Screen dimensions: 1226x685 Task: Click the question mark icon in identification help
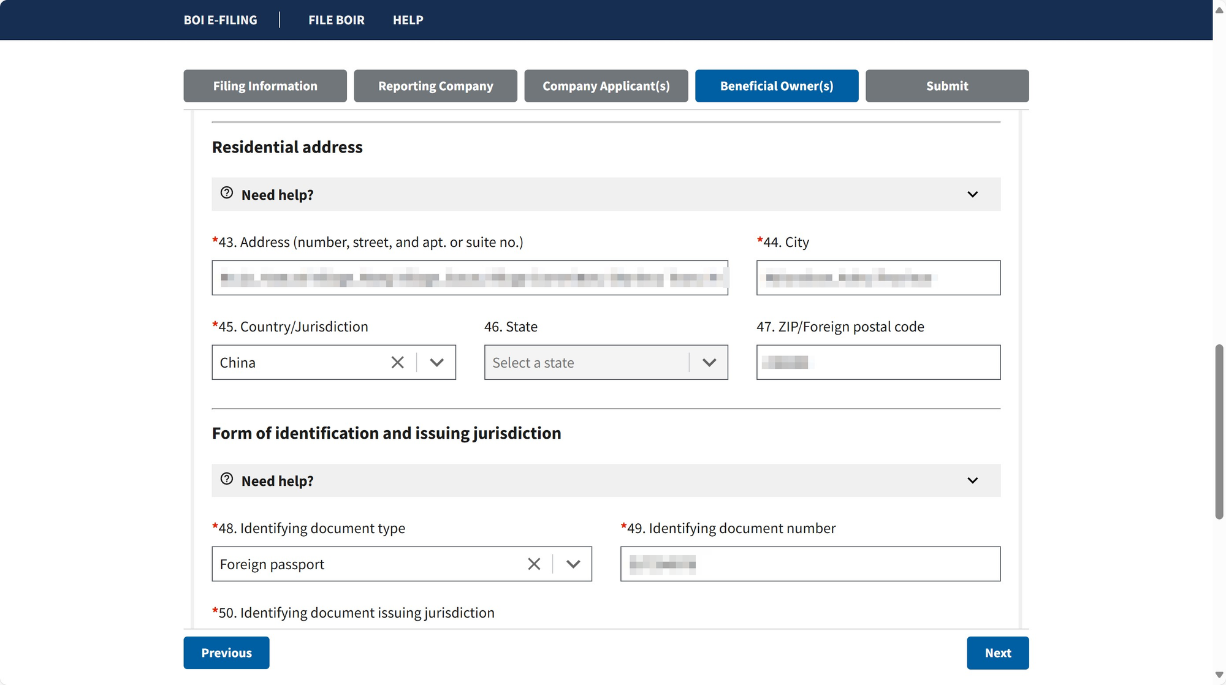click(227, 479)
